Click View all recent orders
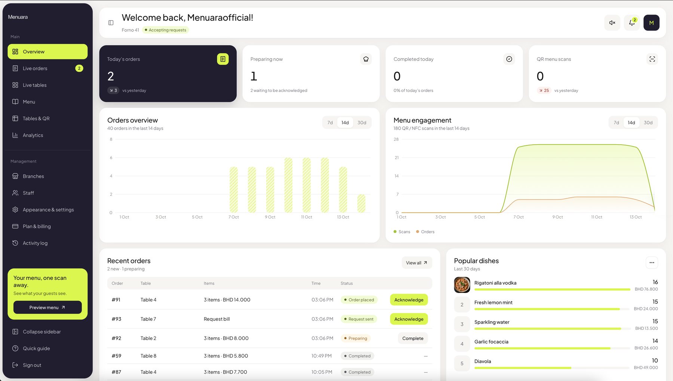The height and width of the screenshot is (381, 673). pyautogui.click(x=417, y=263)
